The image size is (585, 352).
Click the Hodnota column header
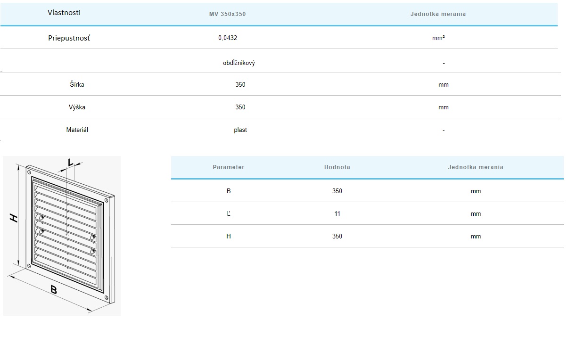[x=337, y=167]
